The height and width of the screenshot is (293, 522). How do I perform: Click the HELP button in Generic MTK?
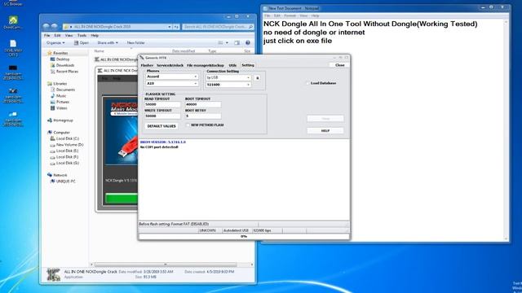(x=325, y=131)
